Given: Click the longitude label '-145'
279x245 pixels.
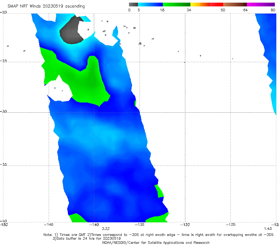Looking at the screenshot, I should [49, 225].
